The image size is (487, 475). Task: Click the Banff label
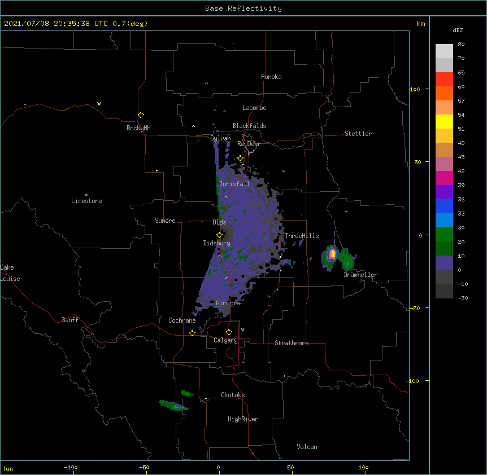pyautogui.click(x=70, y=320)
